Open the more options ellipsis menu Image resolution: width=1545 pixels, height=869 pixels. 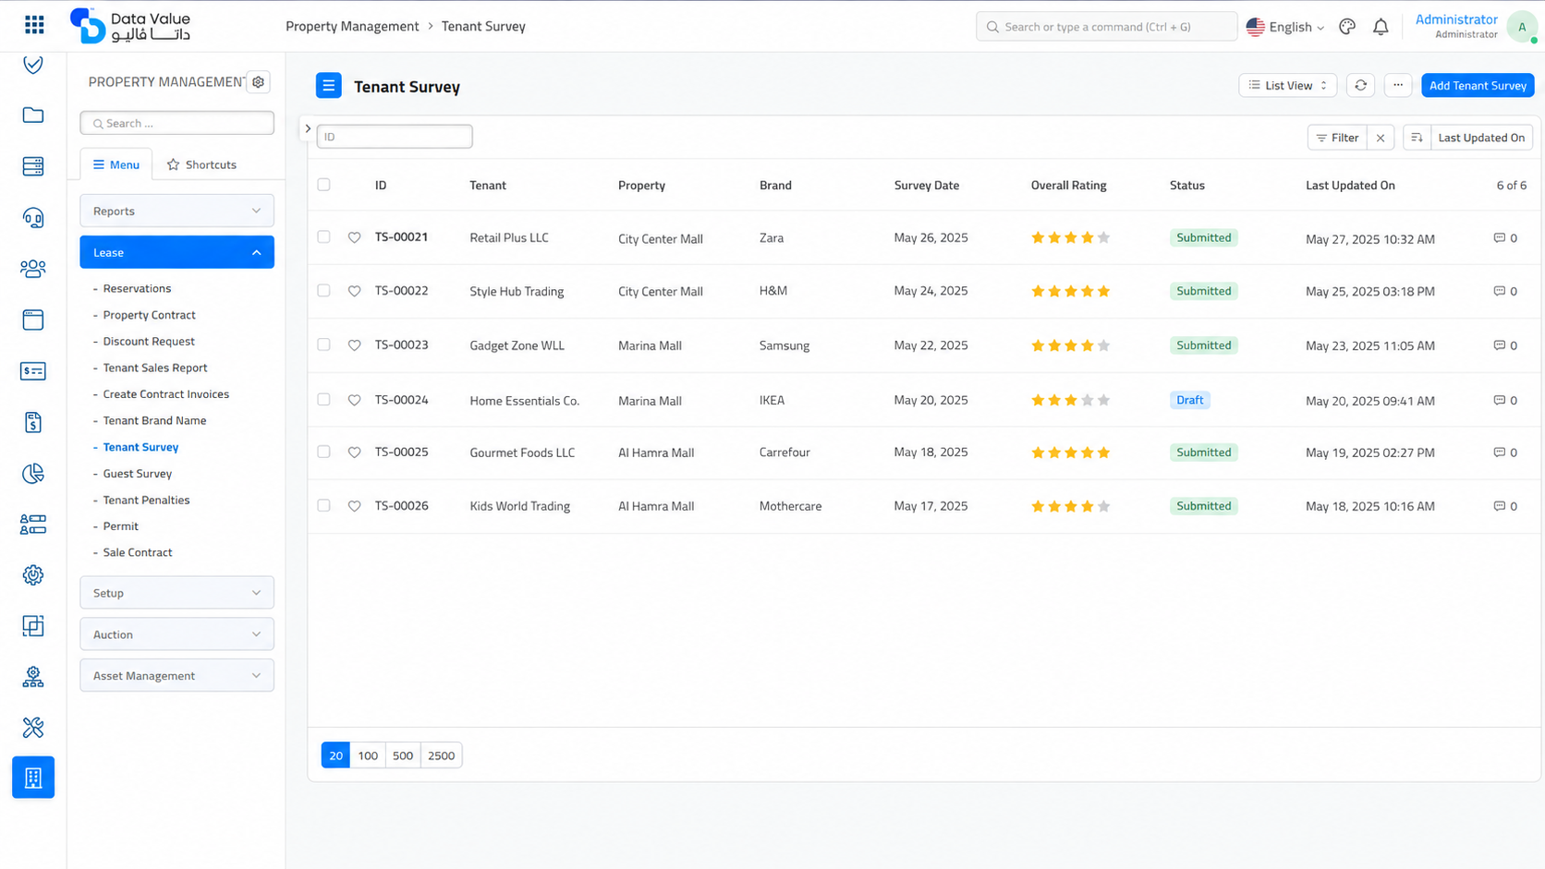point(1398,86)
